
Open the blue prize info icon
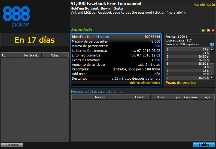pos(212,44)
